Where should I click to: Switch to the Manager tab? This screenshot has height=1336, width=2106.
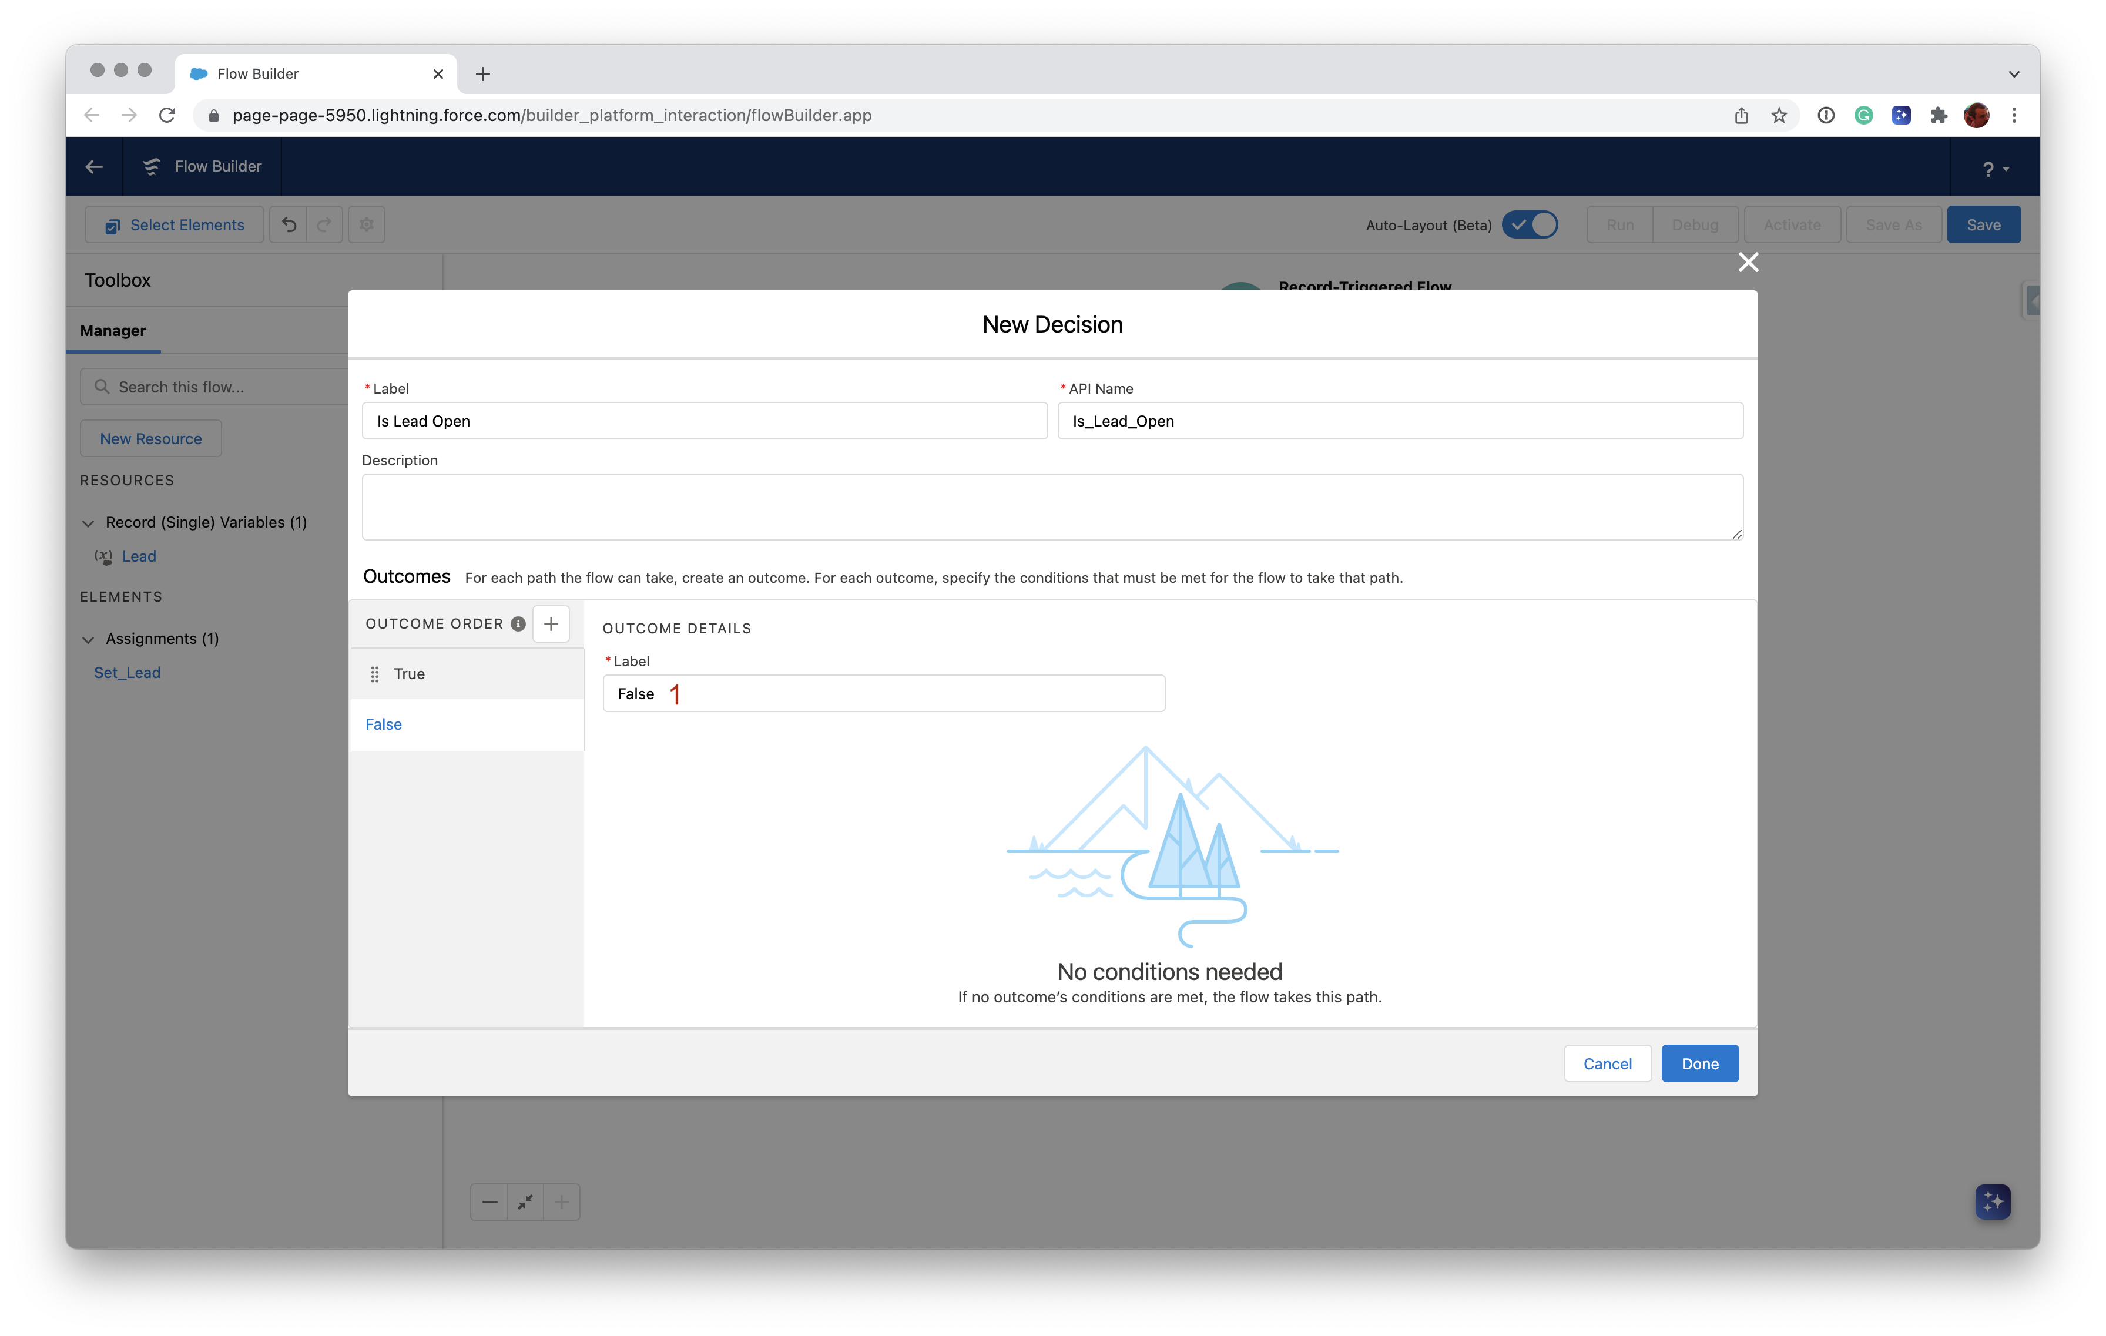113,331
